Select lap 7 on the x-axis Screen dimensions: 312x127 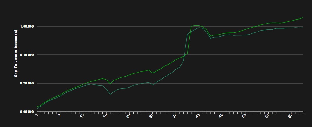(60, 115)
